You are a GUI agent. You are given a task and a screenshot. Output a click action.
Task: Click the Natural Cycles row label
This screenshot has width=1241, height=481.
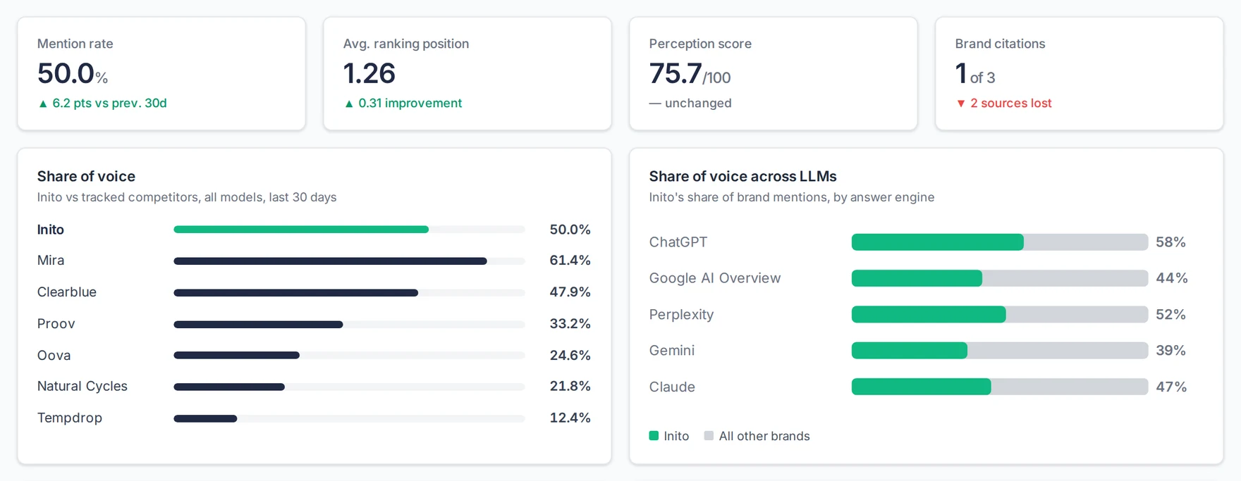coord(82,387)
